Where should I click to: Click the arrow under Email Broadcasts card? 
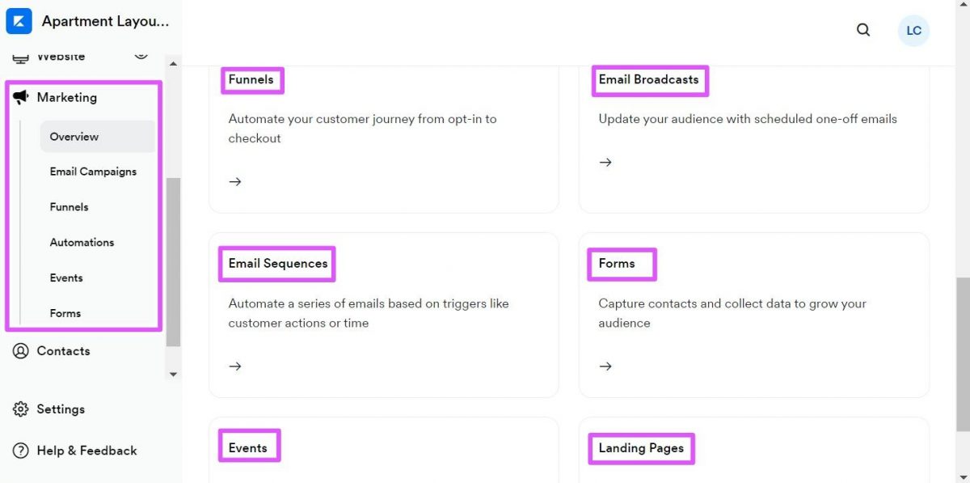point(605,162)
